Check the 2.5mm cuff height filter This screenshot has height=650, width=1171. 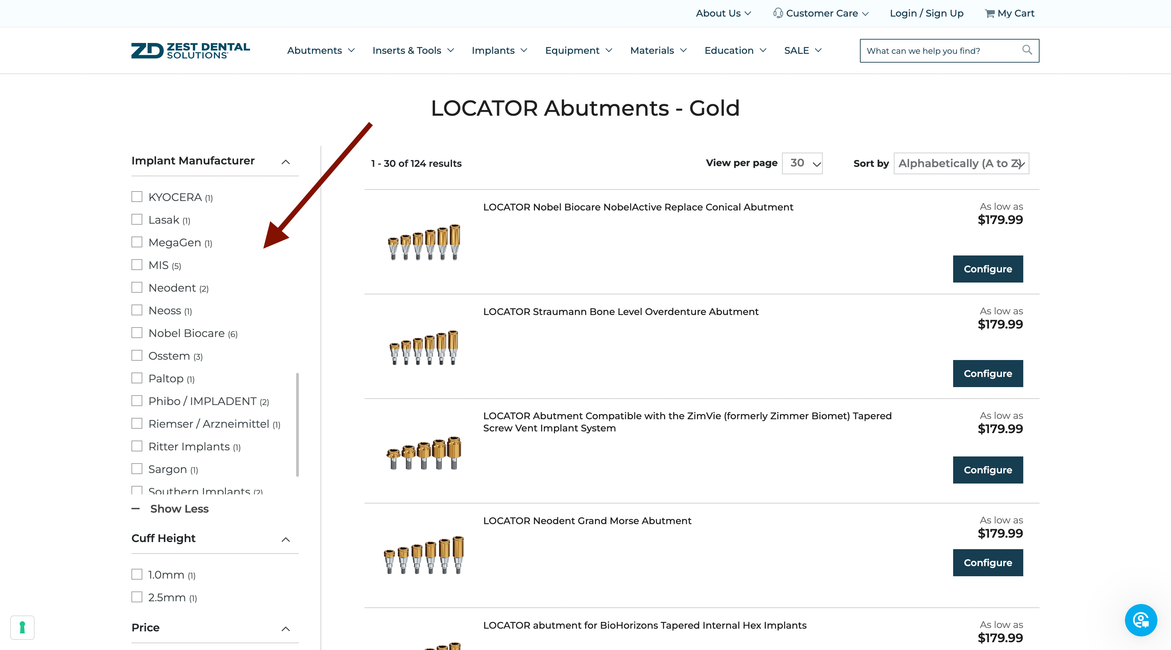137,597
